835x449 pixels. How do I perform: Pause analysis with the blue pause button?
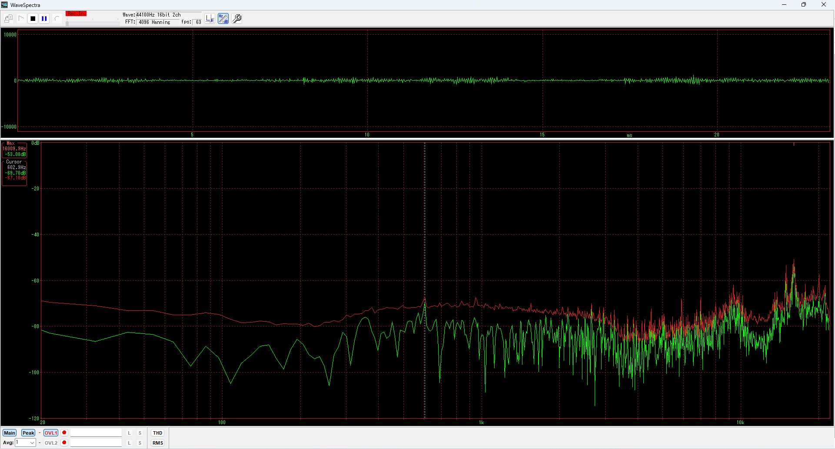click(44, 19)
